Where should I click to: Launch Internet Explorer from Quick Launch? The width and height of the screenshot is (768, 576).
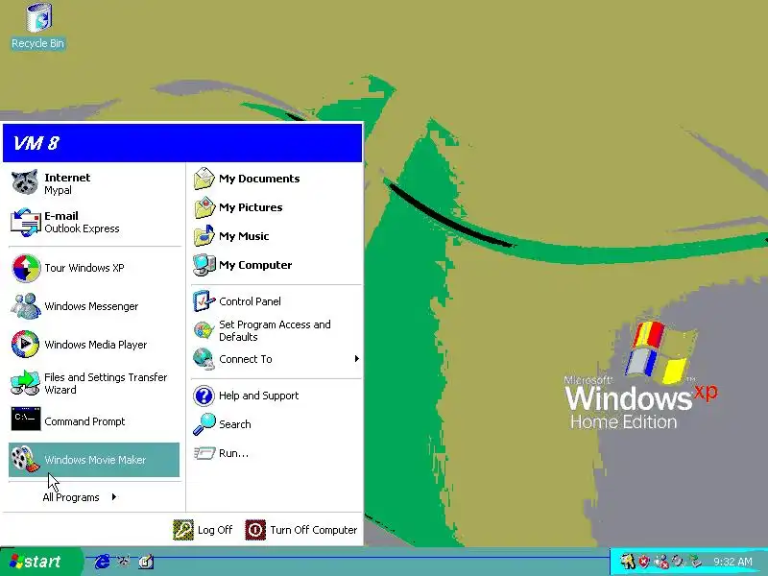pos(102,562)
